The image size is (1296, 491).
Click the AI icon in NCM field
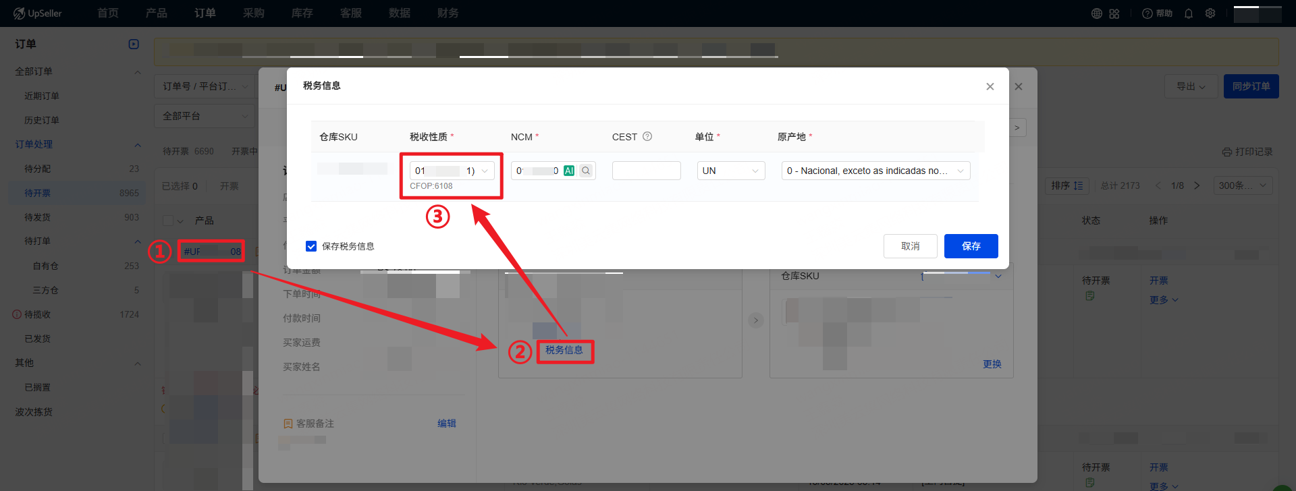(x=569, y=171)
